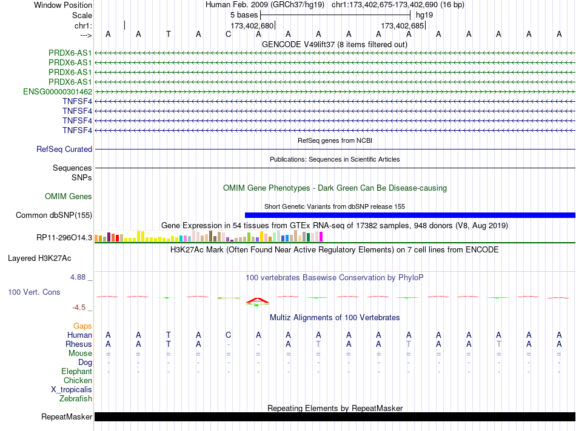Screen dimensions: 576x431
Task: Open the H3K27Ac Mark track title
Action: point(335,250)
